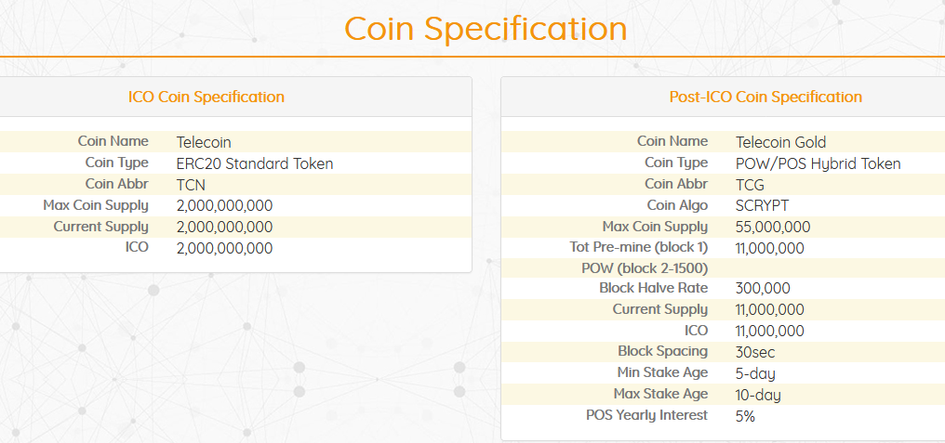Click the Coin Specification page heading
This screenshot has width=945, height=443.
(485, 28)
